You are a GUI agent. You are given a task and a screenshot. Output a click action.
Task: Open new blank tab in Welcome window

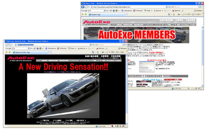50,53
